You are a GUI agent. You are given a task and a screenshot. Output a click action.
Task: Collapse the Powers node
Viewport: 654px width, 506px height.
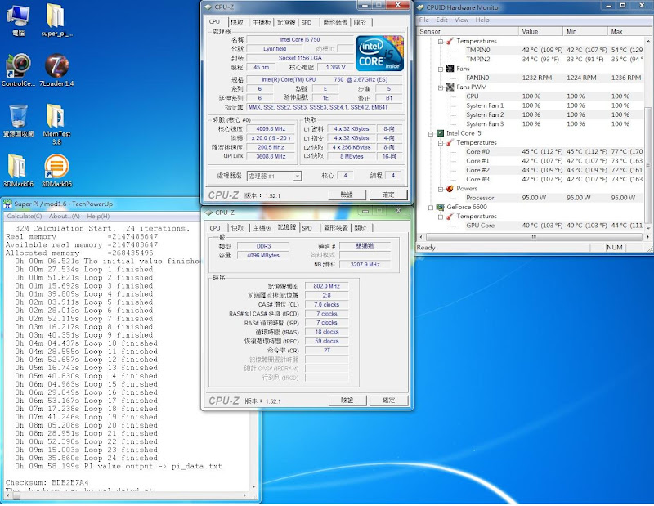pos(440,189)
